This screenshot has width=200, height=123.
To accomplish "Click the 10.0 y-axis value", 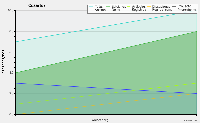I will click(11, 10).
